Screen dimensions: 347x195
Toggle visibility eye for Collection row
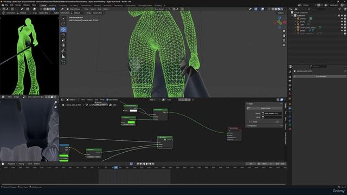(342, 16)
